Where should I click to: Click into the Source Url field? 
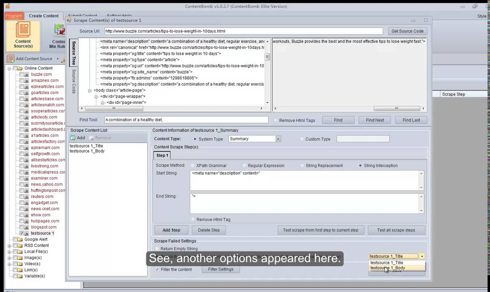pyautogui.click(x=243, y=31)
